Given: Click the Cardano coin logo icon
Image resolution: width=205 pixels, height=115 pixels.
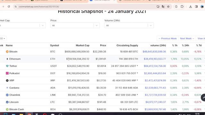Looking at the screenshot, I should point(7,88).
